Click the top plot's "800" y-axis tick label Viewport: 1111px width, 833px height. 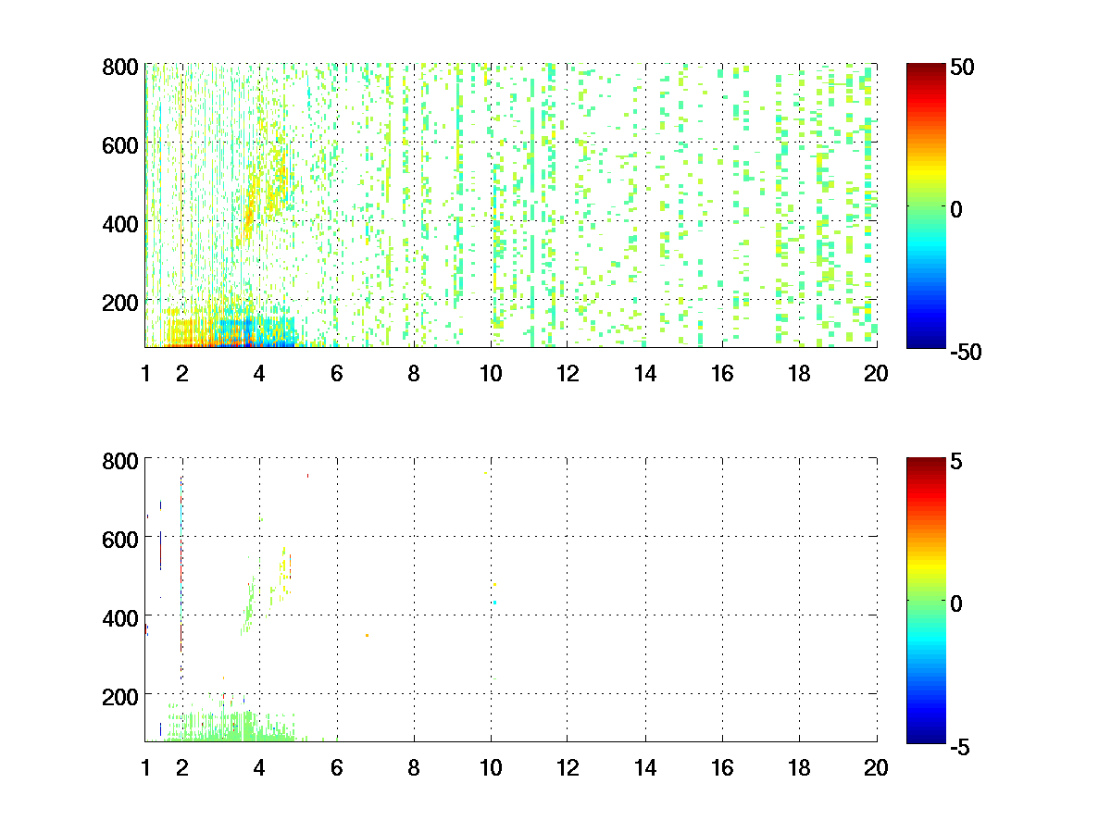click(x=120, y=67)
